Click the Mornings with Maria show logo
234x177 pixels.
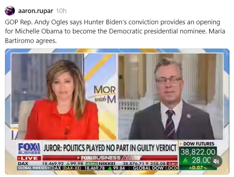[105, 94]
